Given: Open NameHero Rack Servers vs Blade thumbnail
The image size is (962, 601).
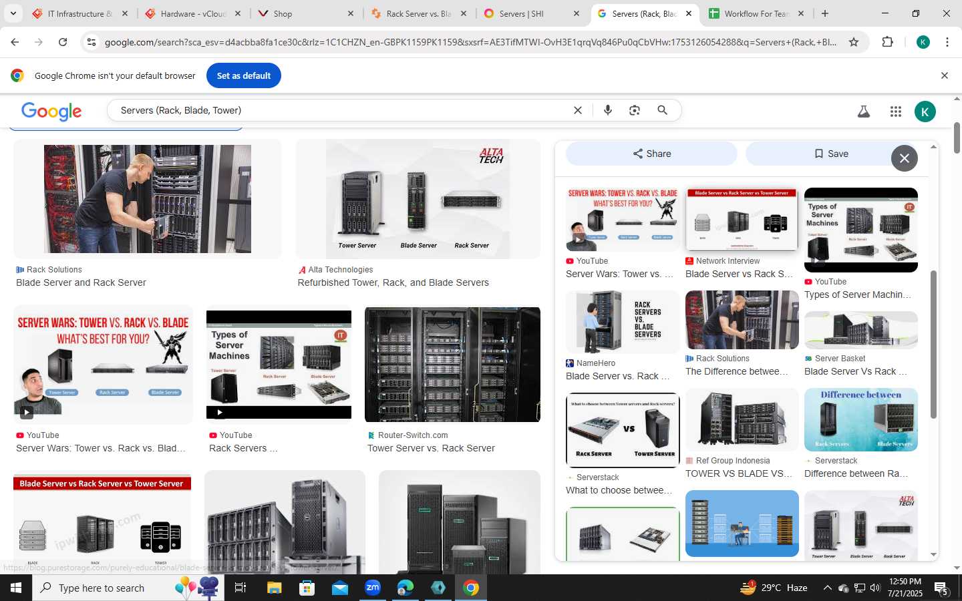Looking at the screenshot, I should coord(623,322).
